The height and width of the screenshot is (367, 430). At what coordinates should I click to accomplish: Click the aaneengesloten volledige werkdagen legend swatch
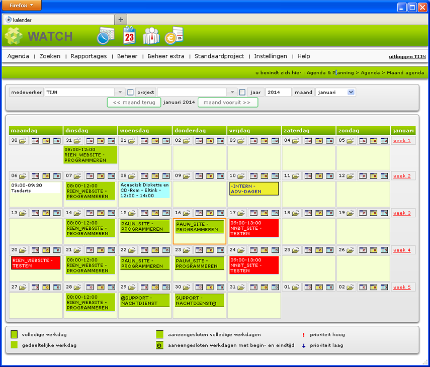(x=159, y=334)
